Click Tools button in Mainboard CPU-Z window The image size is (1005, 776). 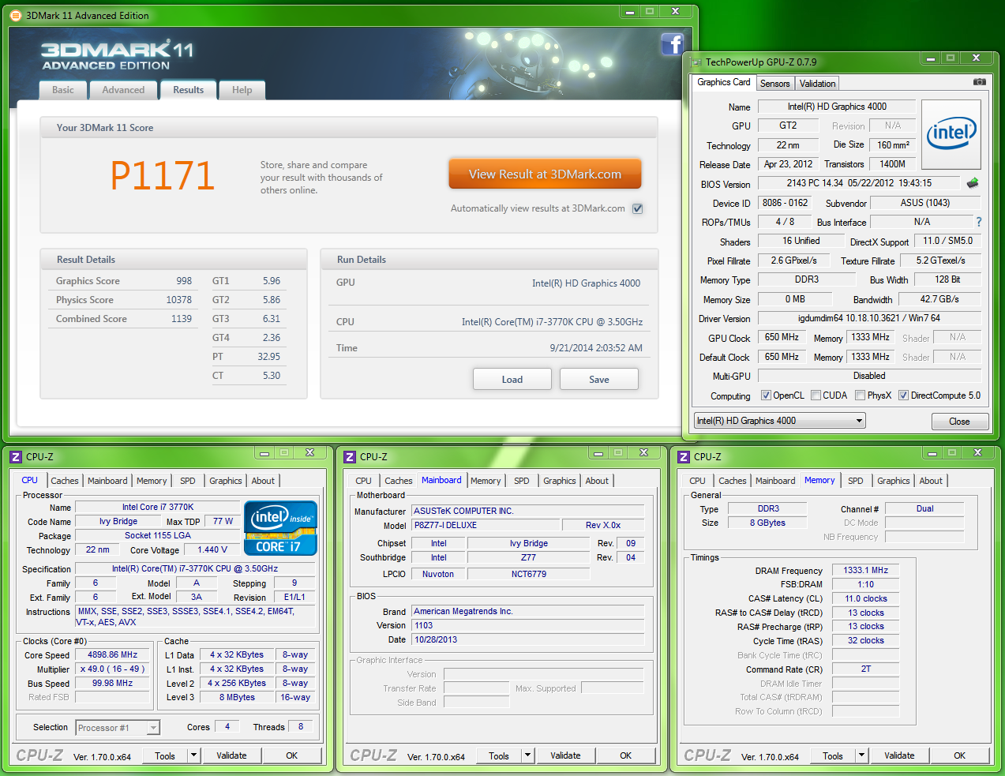coord(499,755)
